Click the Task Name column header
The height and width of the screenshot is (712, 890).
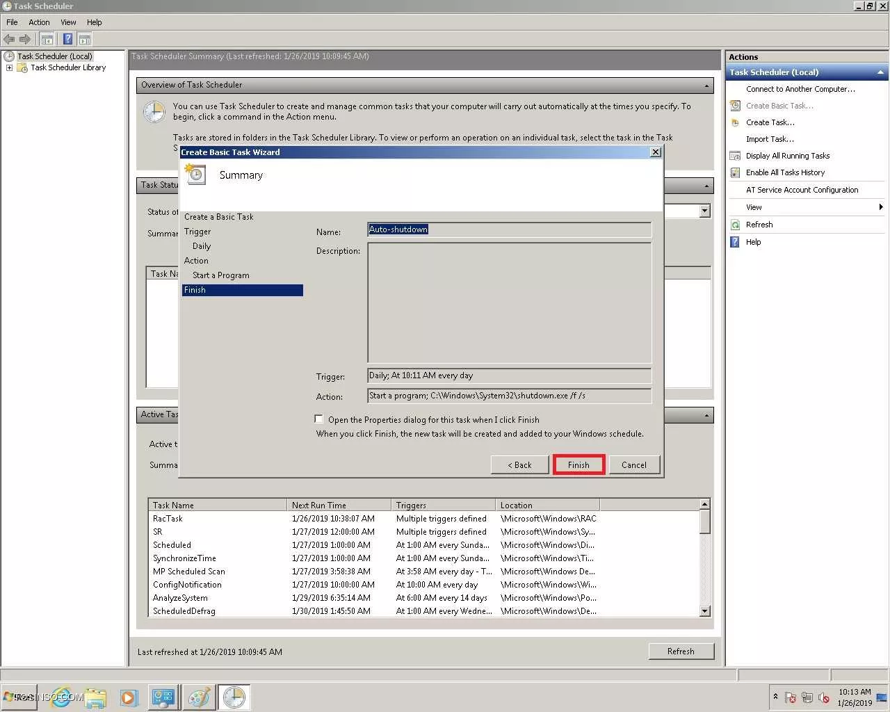[218, 505]
